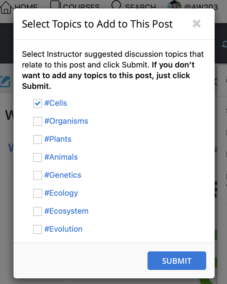The width and height of the screenshot is (227, 284).
Task: Click the @AW203 username text
Action: tap(201, 6)
